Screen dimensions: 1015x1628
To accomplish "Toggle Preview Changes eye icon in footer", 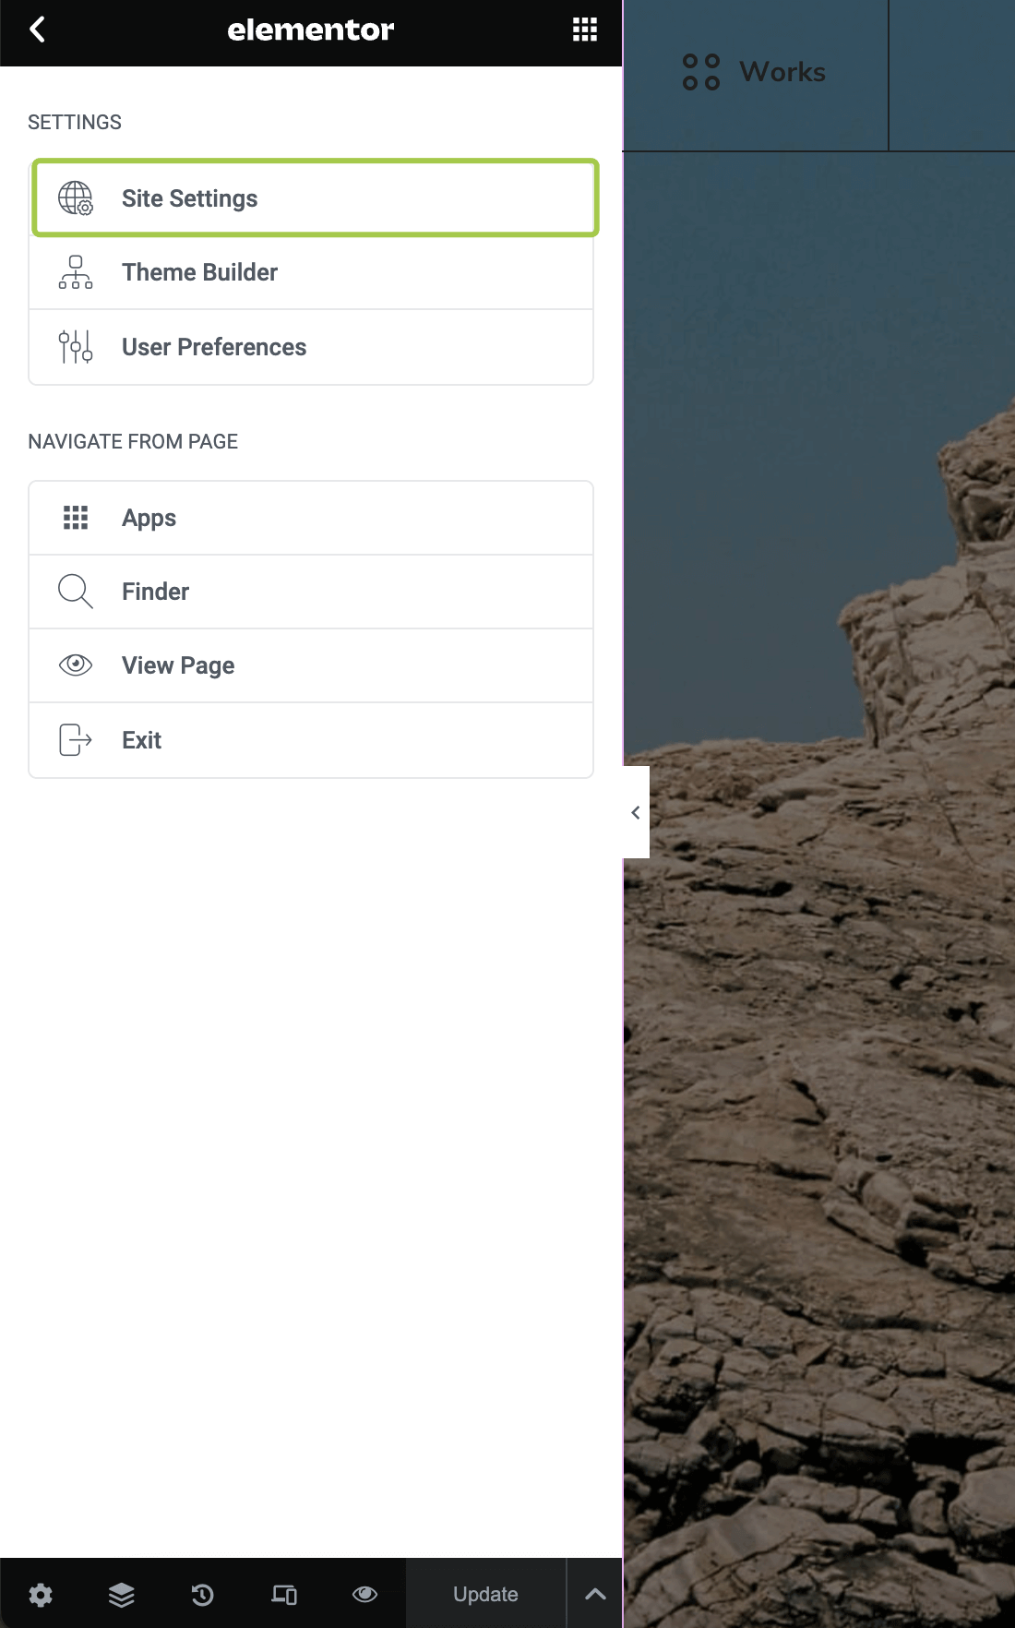I will click(x=365, y=1594).
